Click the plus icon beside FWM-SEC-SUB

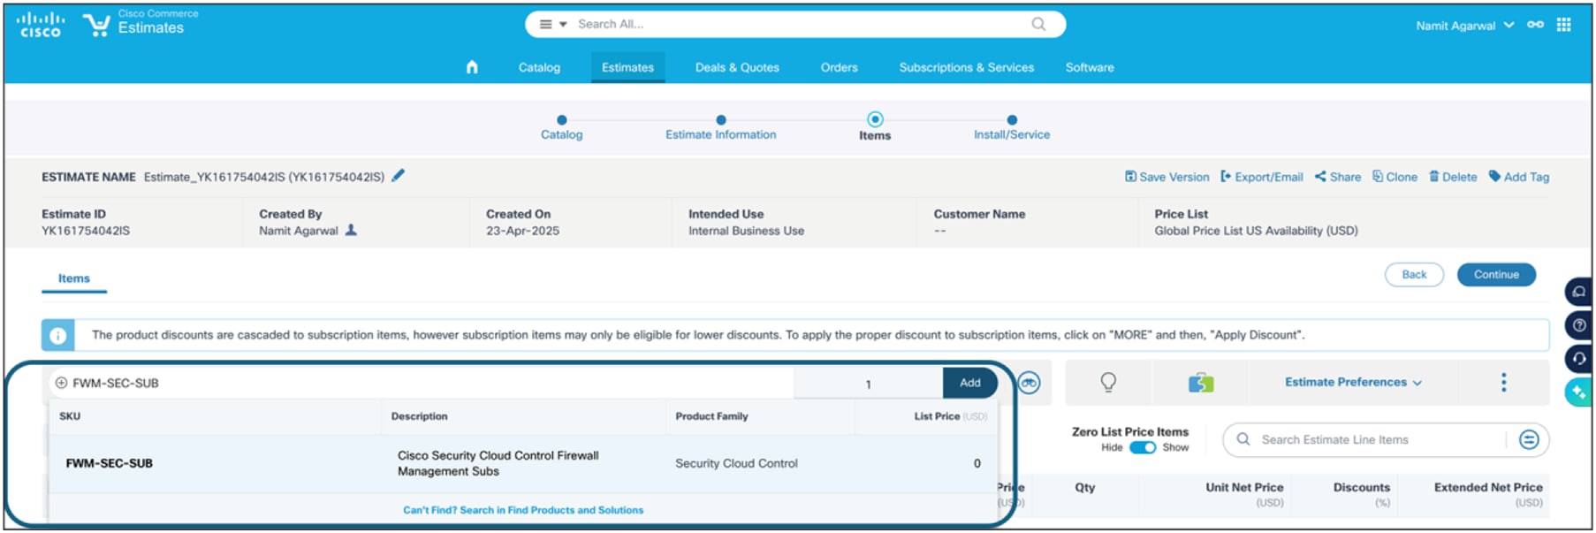tap(61, 383)
